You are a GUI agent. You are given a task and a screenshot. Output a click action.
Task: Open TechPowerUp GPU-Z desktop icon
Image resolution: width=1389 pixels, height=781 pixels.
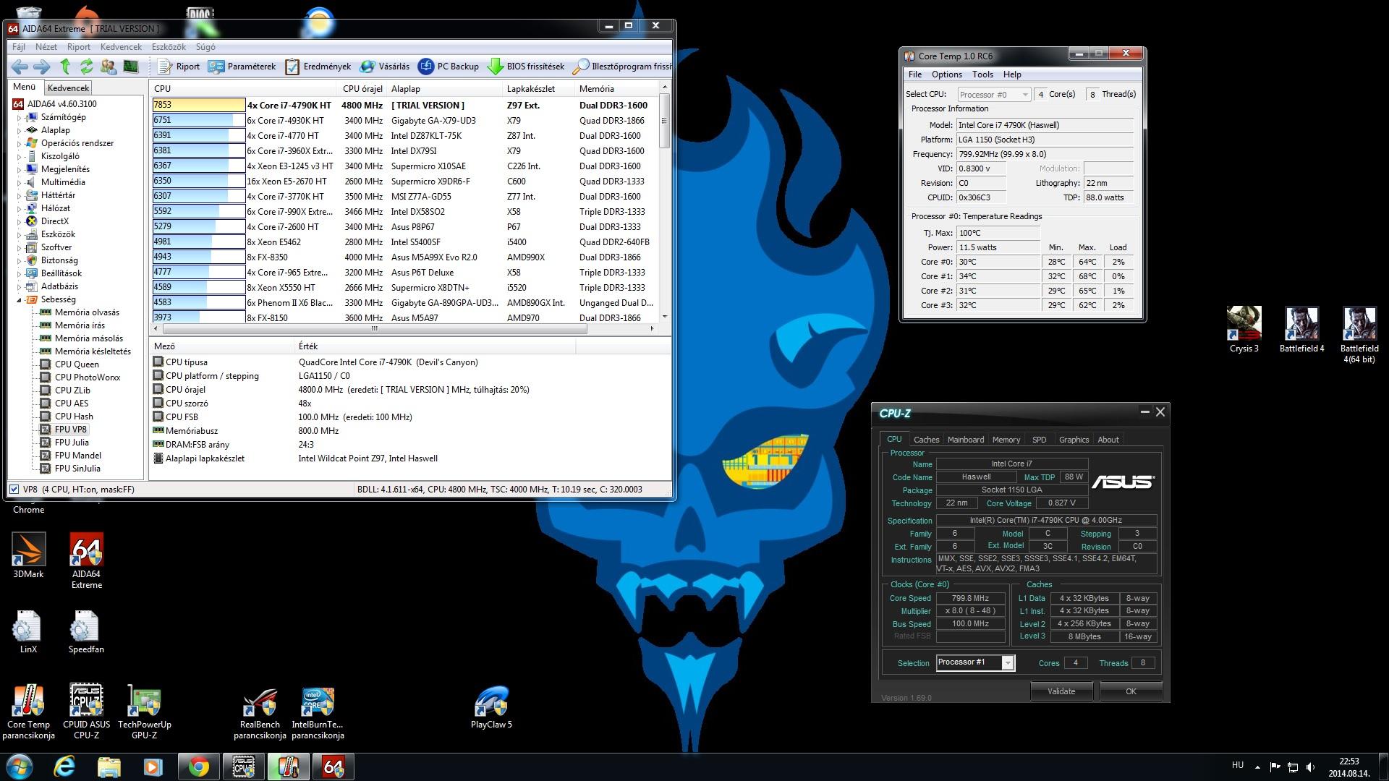tap(144, 712)
